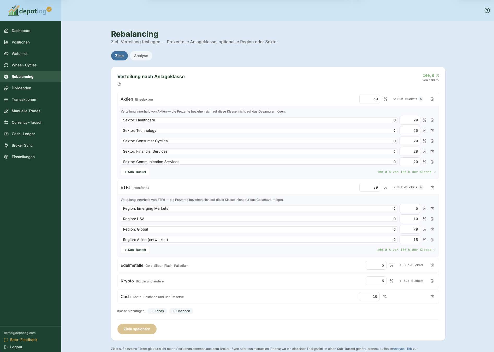494x352 pixels.
Task: Remove the Region: Emerging Markets row
Action: pyautogui.click(x=432, y=208)
